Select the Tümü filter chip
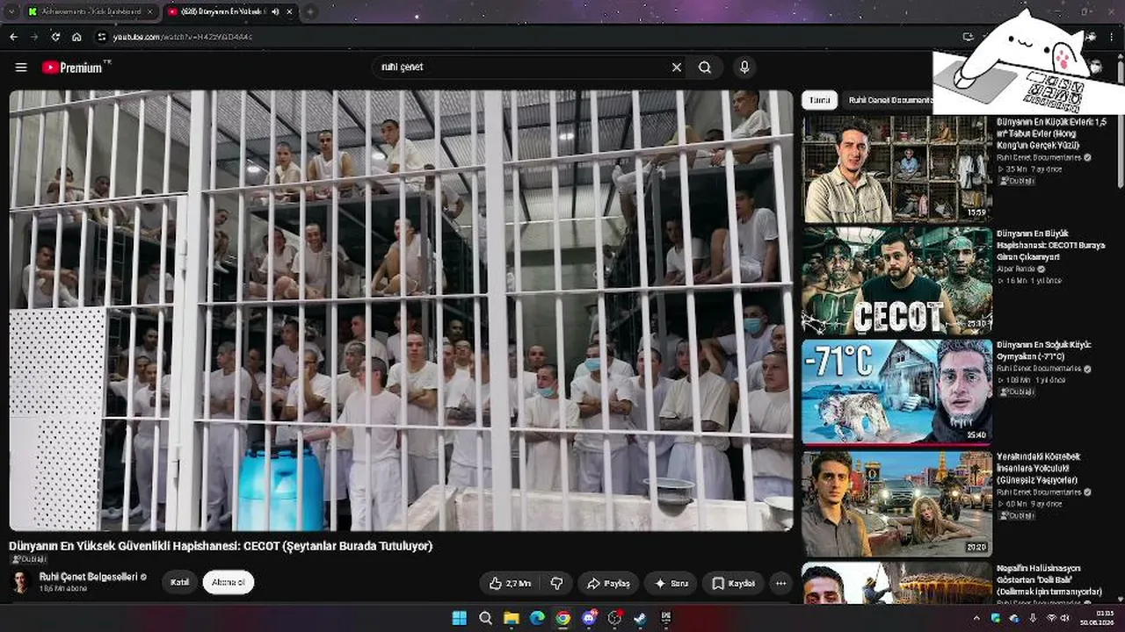1125x632 pixels. tap(819, 100)
